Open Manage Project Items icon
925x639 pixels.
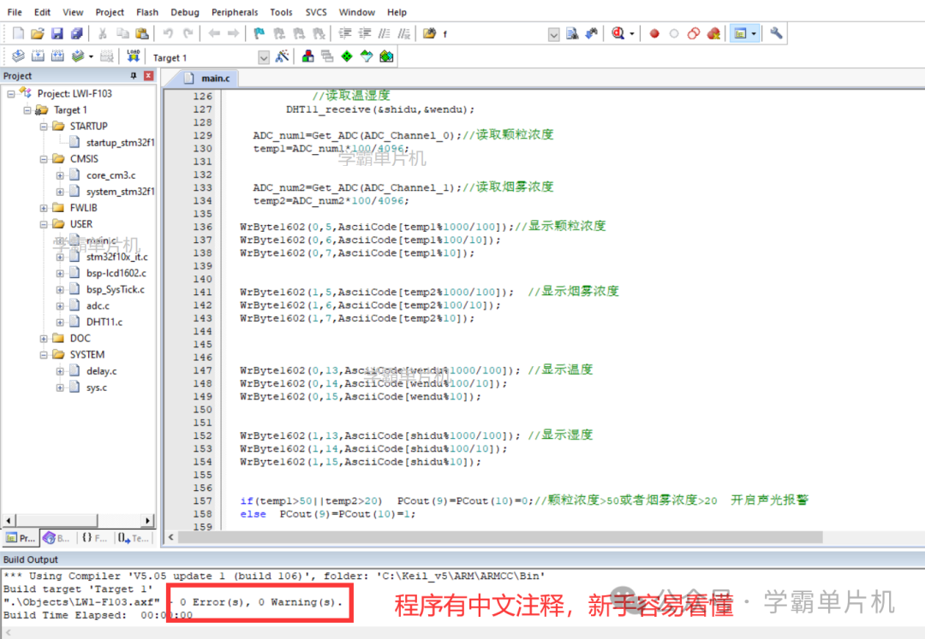(308, 56)
